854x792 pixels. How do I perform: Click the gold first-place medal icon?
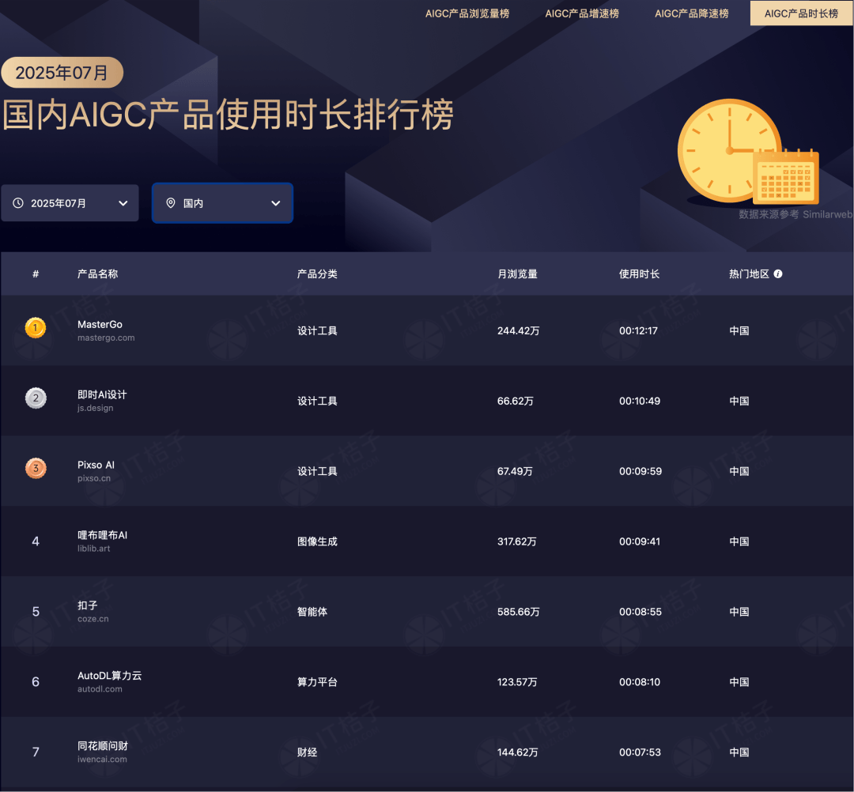(36, 328)
